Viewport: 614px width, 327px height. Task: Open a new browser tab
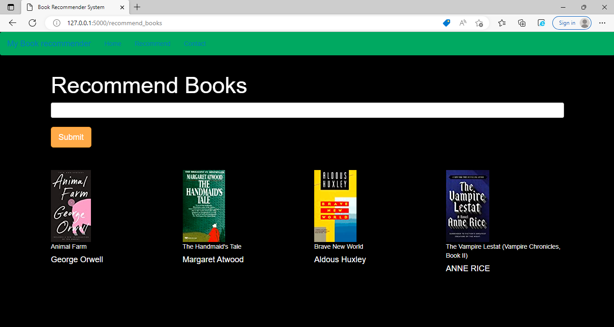(x=137, y=7)
